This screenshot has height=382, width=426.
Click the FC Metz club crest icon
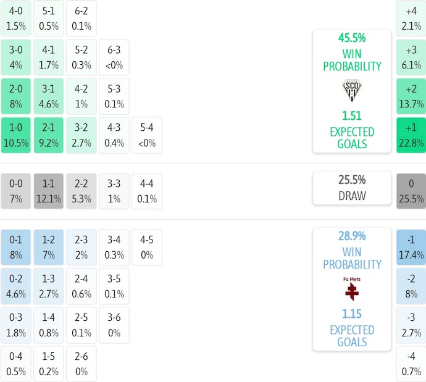(352, 289)
